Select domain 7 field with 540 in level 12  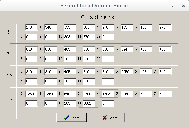coord(165,72)
